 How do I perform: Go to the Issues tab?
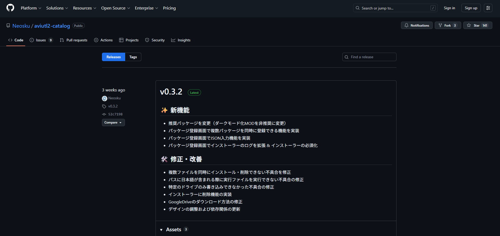click(x=41, y=40)
